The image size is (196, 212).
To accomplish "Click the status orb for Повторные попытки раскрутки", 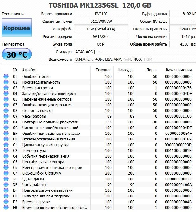I will point(6,122).
